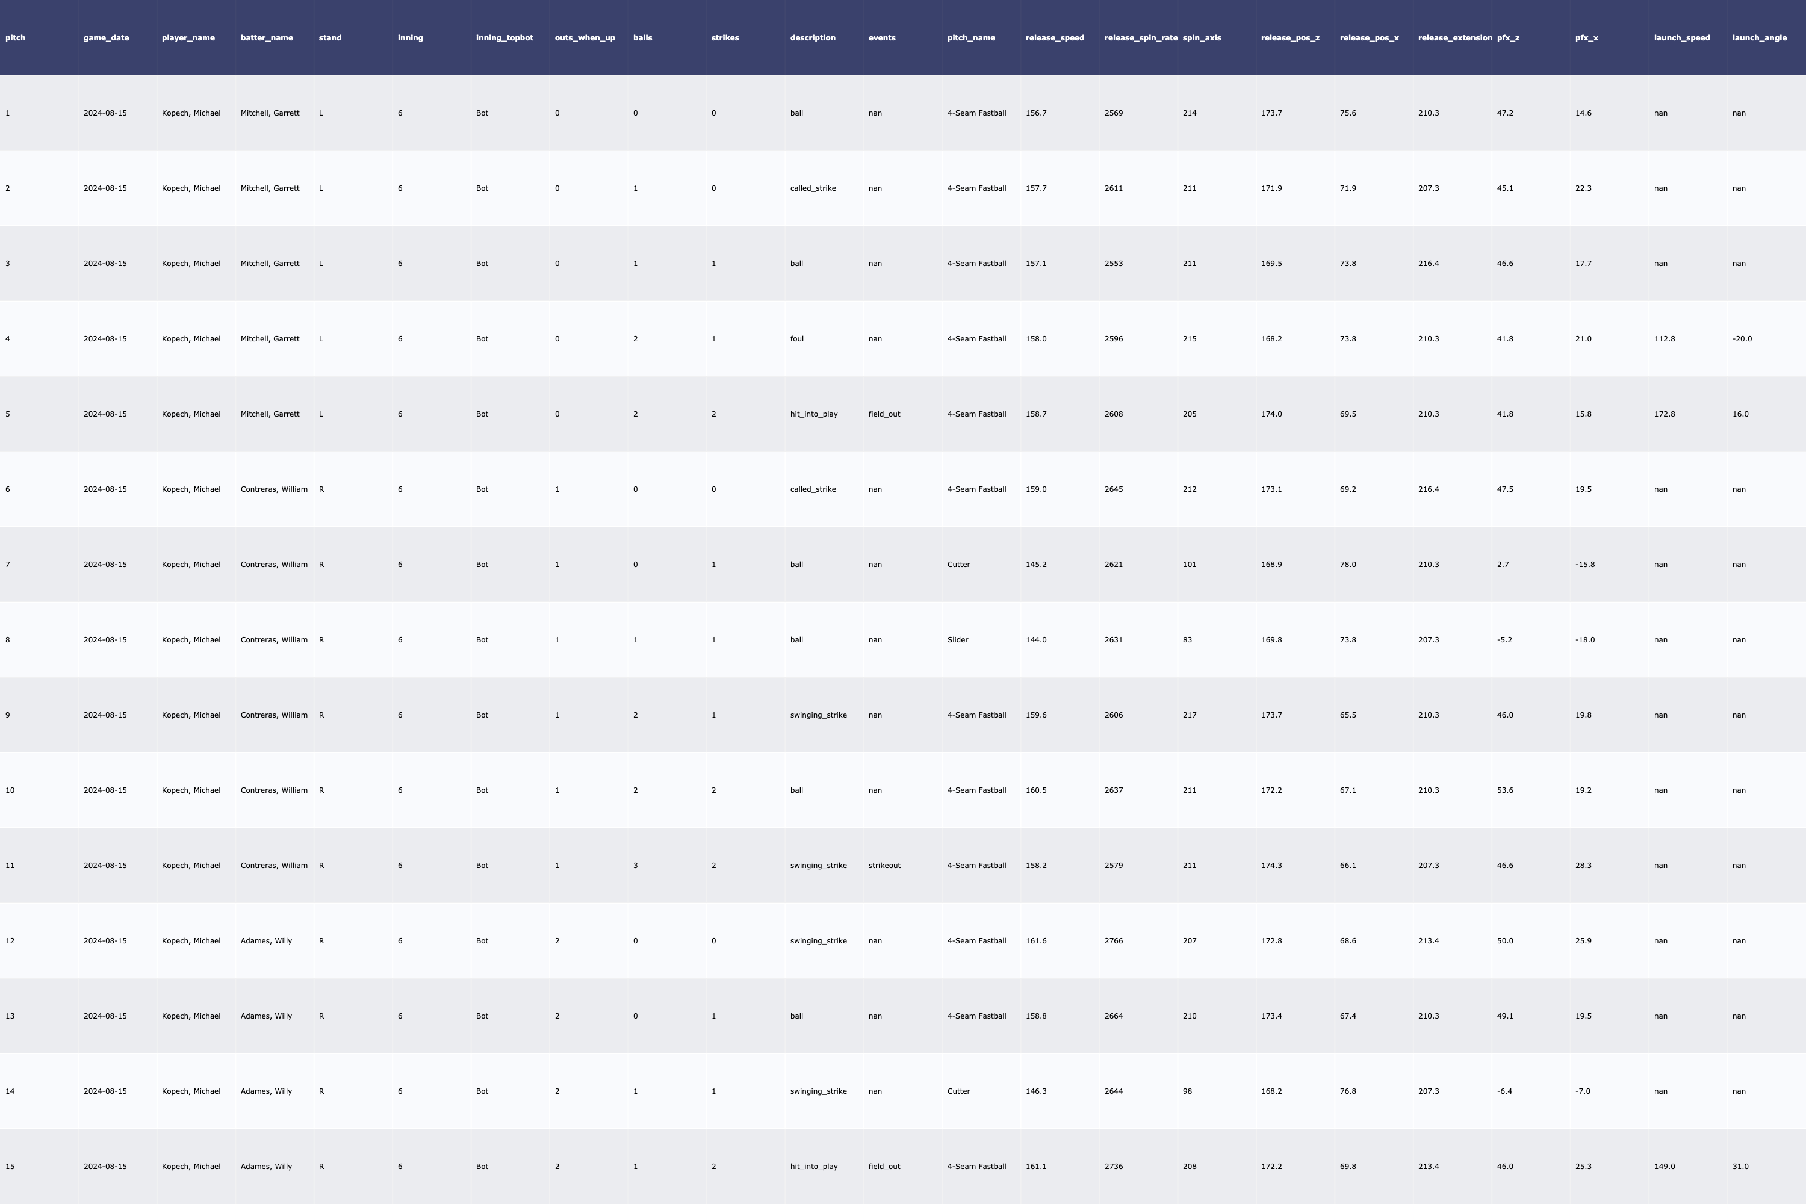Click the foul description in row 4

(797, 338)
